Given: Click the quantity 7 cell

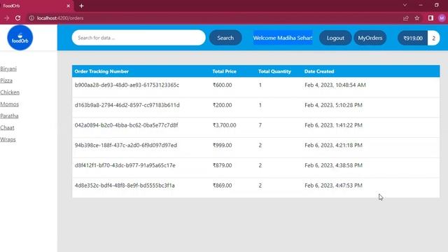Looking at the screenshot, I should coord(260,125).
